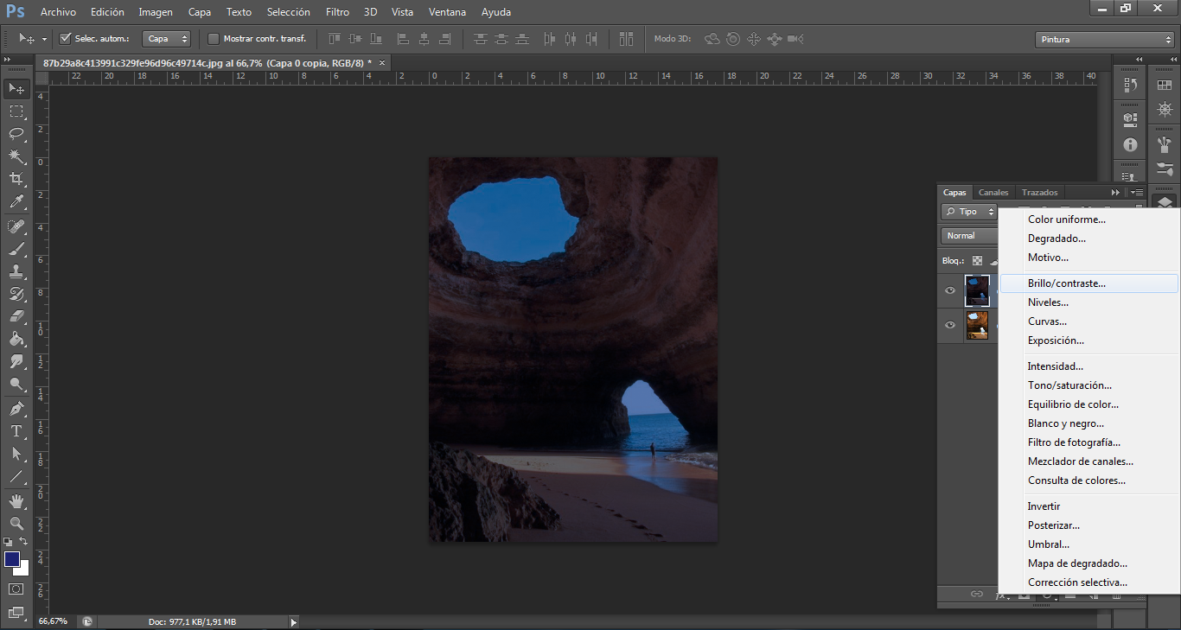Select the History Brush tool
The image size is (1181, 630).
point(16,294)
